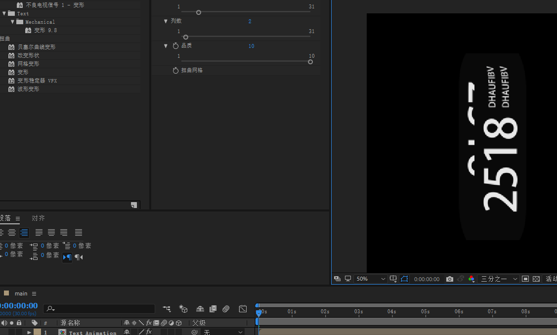Enable frame blending icon in timeline toolbar
The width and height of the screenshot is (557, 335).
click(213, 309)
